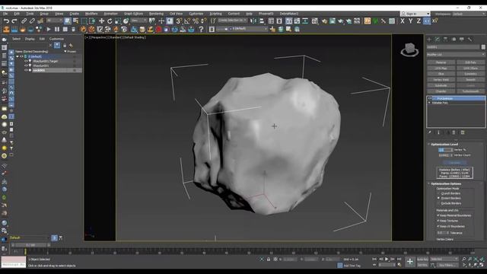Activate the Select Object tool

click(x=68, y=21)
